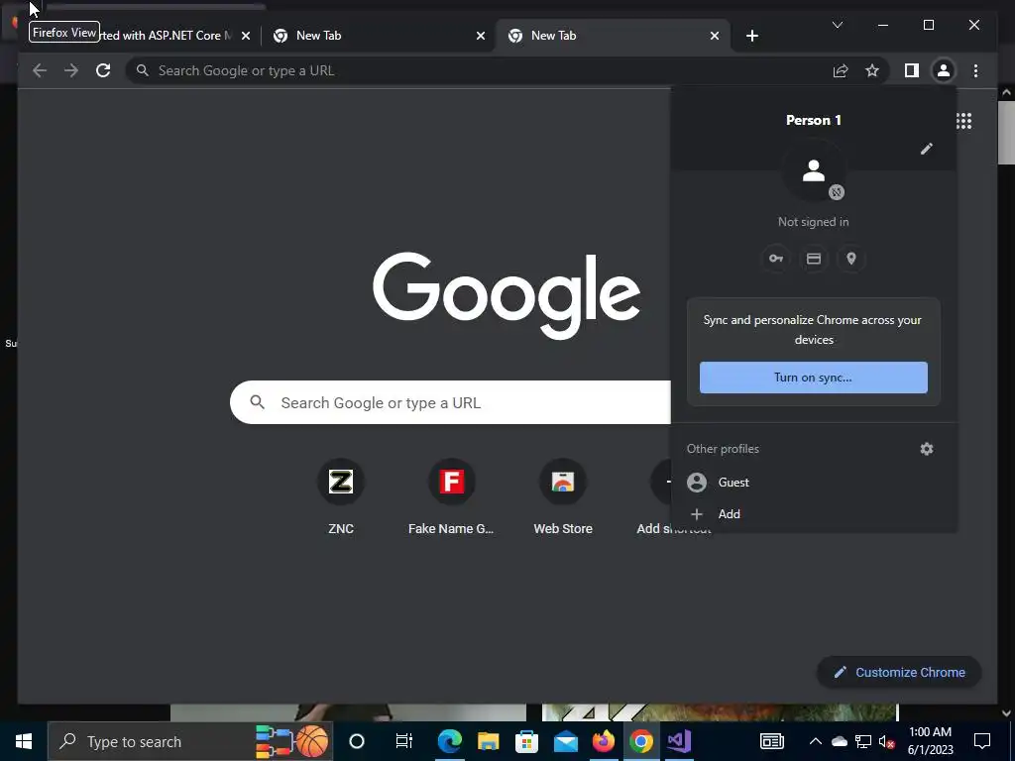Open the clock showing 1:00 AM
The height and width of the screenshot is (761, 1015).
point(930,741)
